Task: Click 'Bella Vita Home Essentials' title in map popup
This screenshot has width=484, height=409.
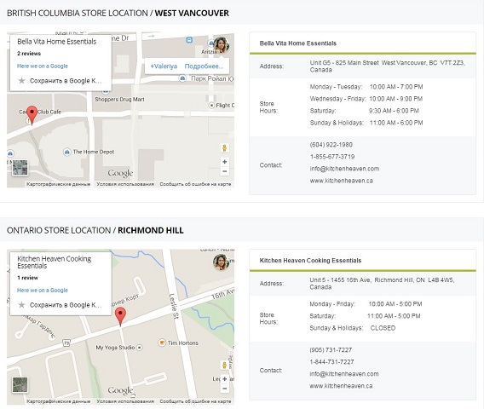Action: (x=57, y=42)
